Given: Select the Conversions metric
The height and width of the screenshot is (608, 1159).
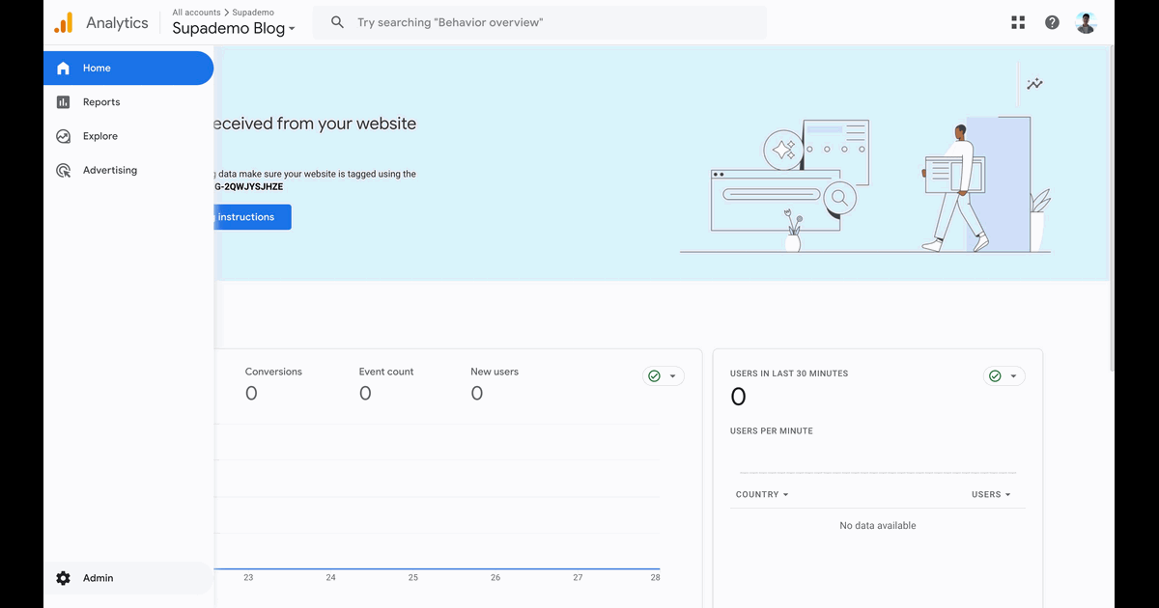Looking at the screenshot, I should click(273, 384).
